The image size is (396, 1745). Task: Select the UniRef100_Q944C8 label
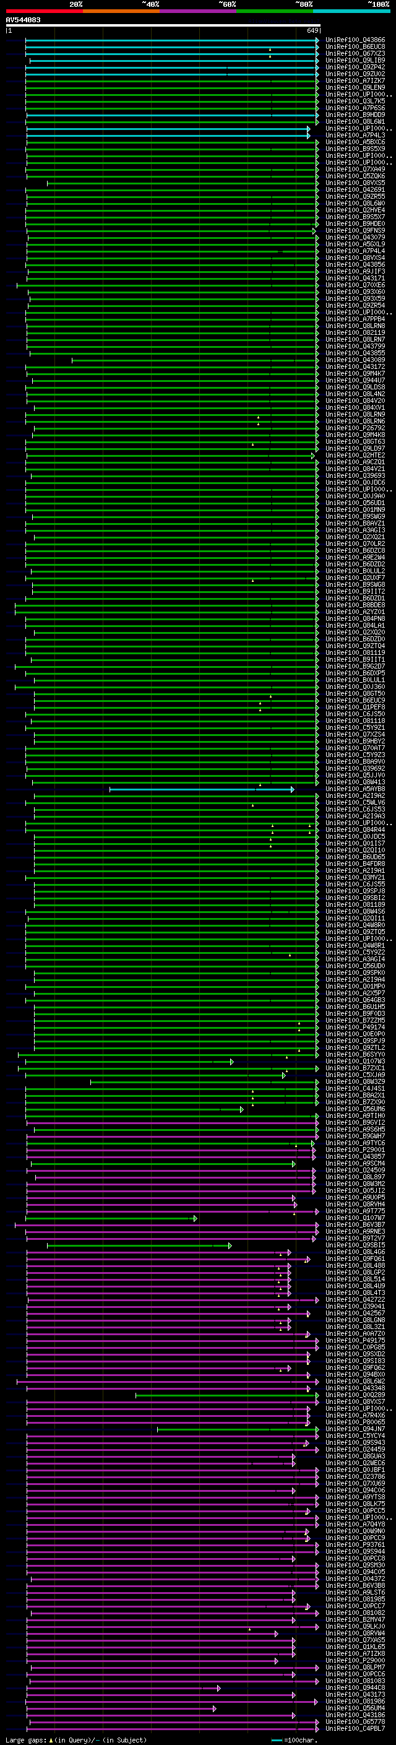click(355, 1688)
